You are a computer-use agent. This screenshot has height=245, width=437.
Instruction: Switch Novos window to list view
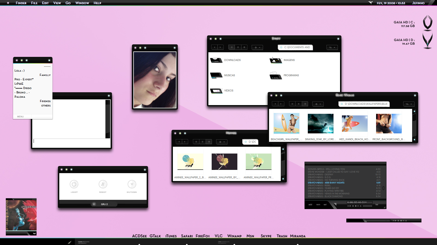point(202,142)
